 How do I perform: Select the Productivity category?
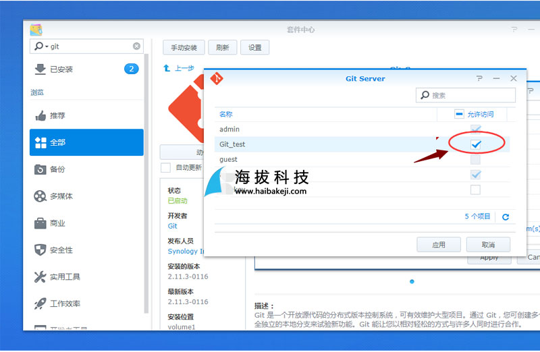(86, 303)
